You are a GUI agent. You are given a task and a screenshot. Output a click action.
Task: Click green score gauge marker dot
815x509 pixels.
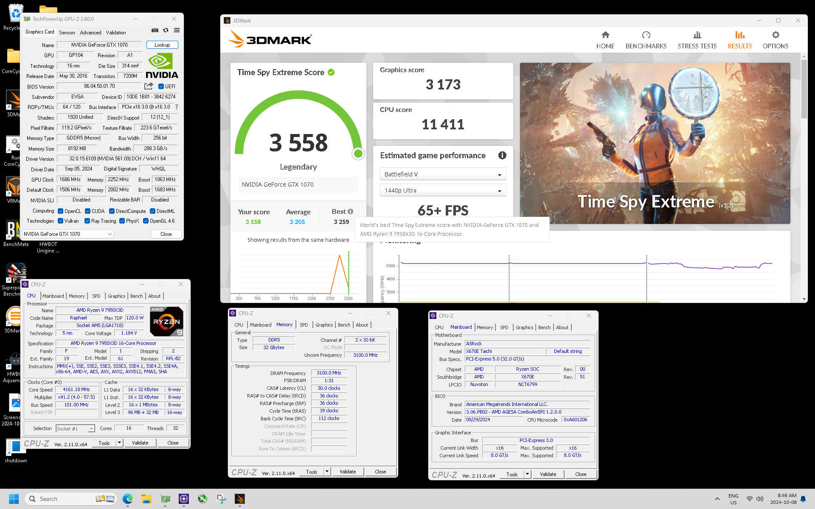point(358,154)
